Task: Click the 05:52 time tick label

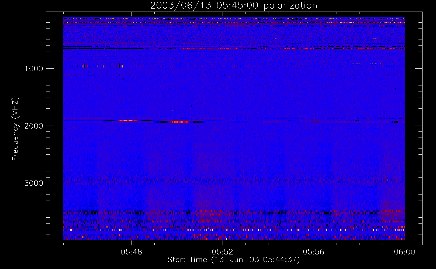Action: [223, 252]
